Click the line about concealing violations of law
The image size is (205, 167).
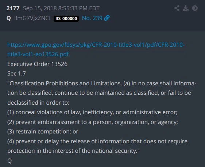(92, 112)
